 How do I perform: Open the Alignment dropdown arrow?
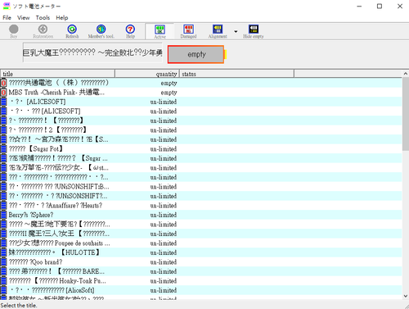(x=236, y=32)
